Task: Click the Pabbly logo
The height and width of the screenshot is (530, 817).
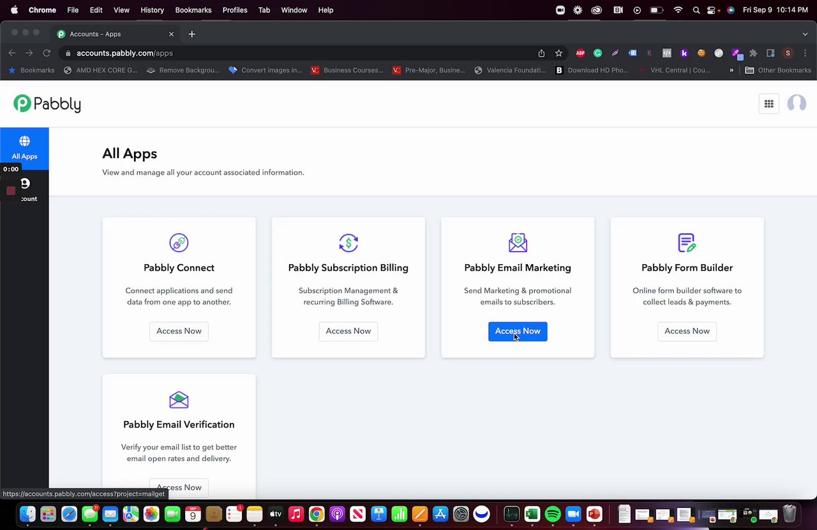Action: (47, 104)
